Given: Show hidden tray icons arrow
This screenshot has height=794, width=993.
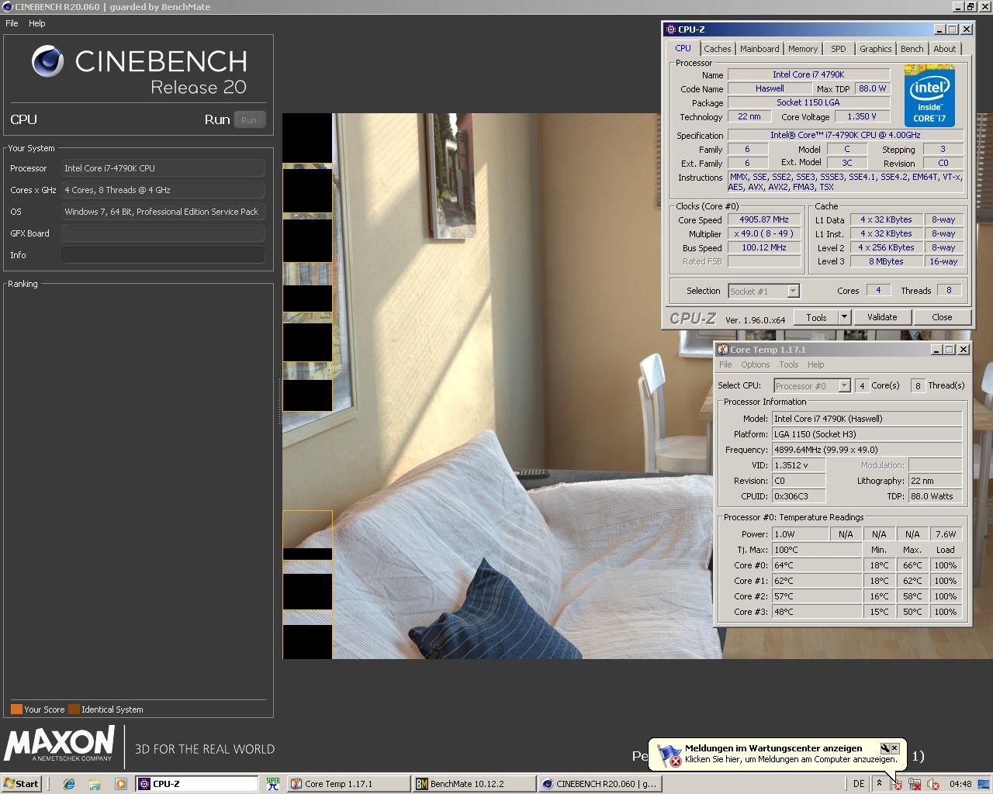Looking at the screenshot, I should coord(879,784).
